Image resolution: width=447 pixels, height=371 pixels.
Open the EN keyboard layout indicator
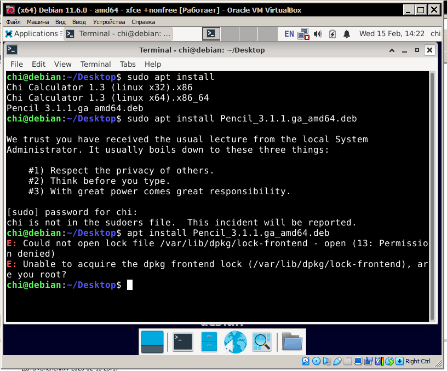coord(289,34)
